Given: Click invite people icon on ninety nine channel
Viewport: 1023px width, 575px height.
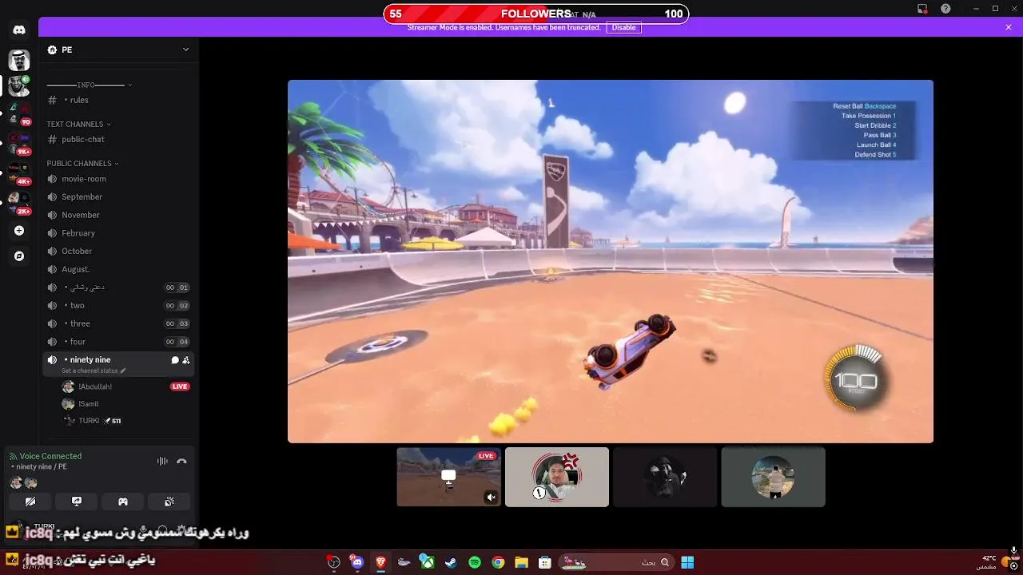Looking at the screenshot, I should [x=186, y=360].
